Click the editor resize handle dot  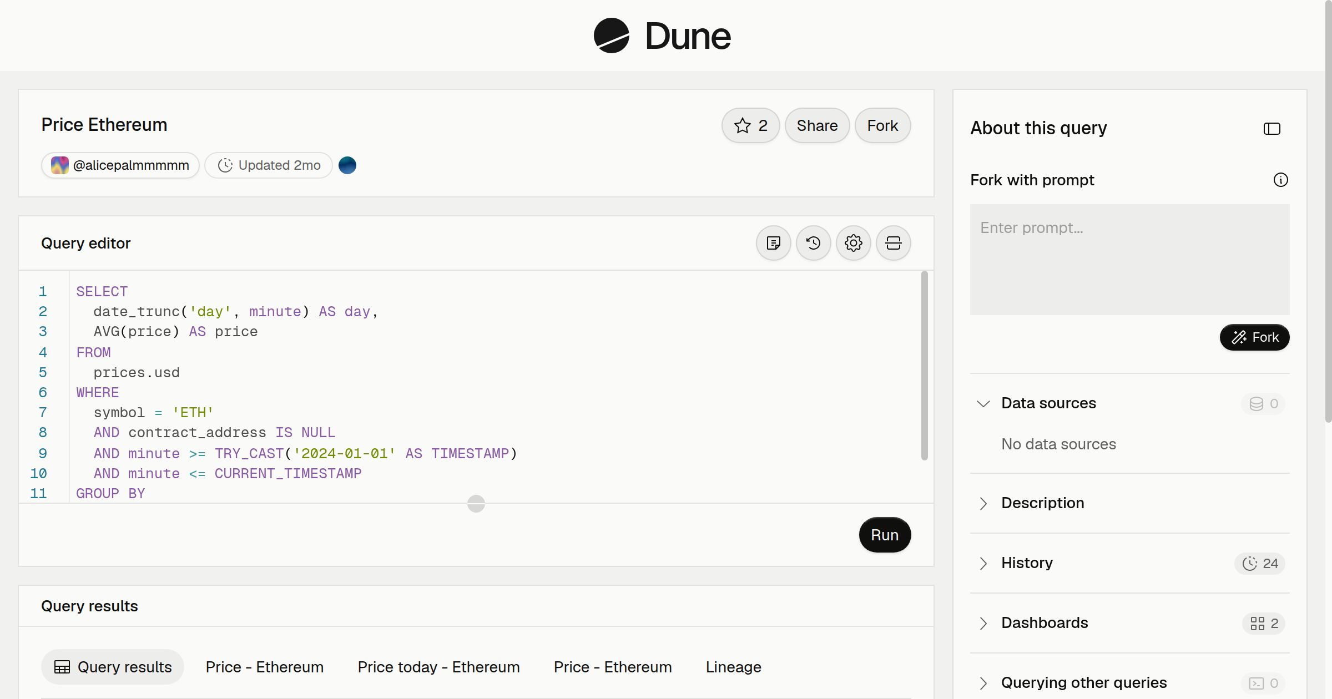tap(476, 504)
